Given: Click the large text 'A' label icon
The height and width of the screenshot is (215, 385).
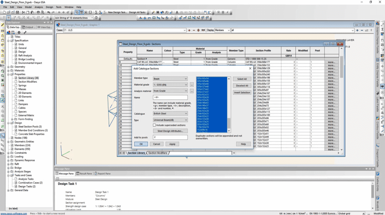Looking at the screenshot, I should pyautogui.click(x=177, y=12).
